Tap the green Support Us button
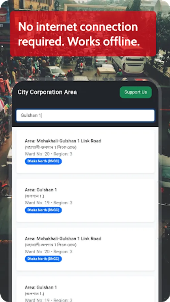This screenshot has width=170, height=302. tap(136, 92)
